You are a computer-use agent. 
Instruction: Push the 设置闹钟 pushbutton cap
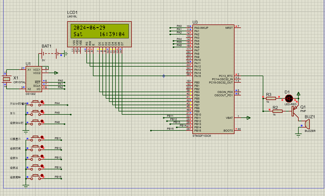36,175
